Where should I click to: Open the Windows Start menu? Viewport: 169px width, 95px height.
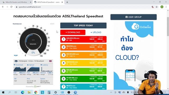click(x=3, y=92)
